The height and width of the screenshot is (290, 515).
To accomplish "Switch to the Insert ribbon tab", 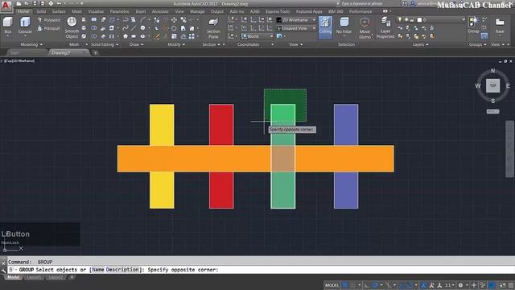I will (141, 11).
